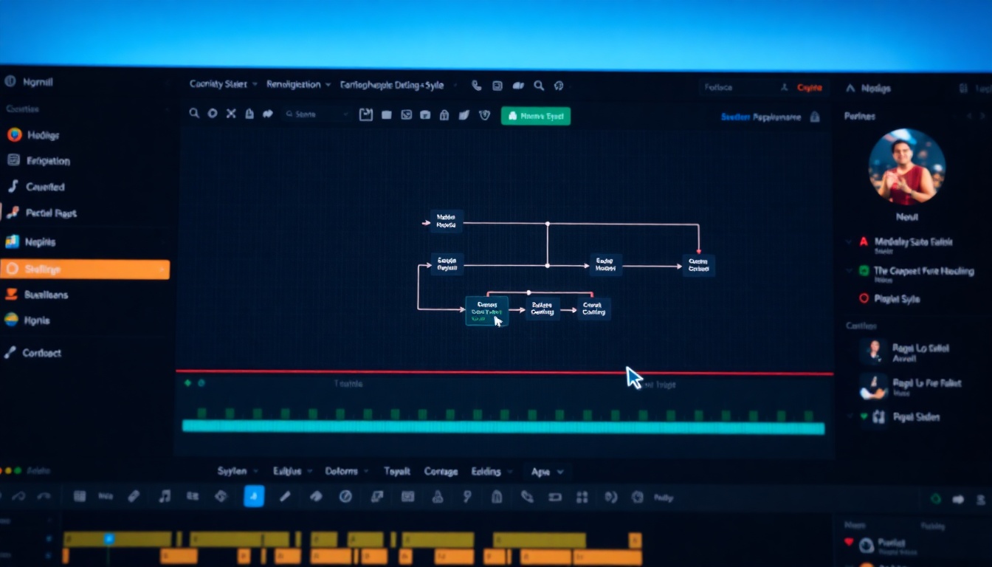992x567 pixels.
Task: Select the music note tool in the bottom toolbar
Action: click(x=164, y=497)
